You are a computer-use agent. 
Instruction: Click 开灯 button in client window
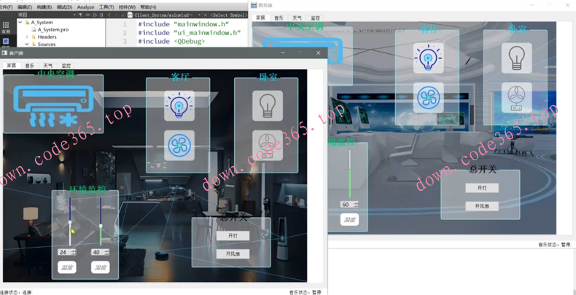tap(233, 236)
